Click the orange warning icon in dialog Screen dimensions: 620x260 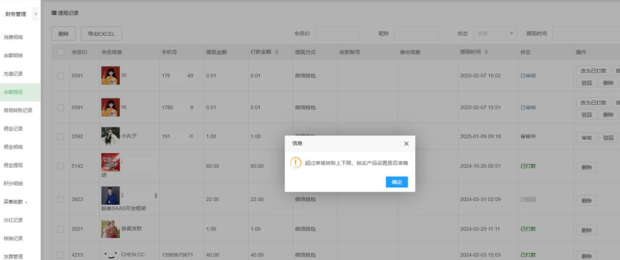click(296, 163)
